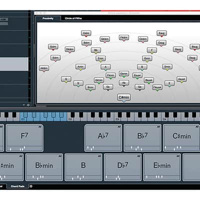Trigger the Db7 chord pad

[x=123, y=167]
